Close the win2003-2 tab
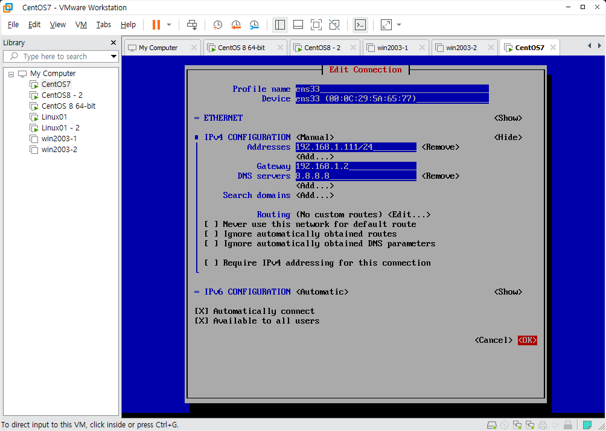The height and width of the screenshot is (431, 606). [x=491, y=48]
